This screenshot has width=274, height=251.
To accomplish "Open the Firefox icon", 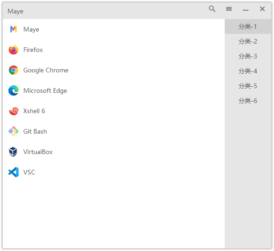I will click(x=13, y=50).
